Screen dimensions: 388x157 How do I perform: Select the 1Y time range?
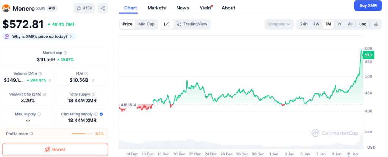pyautogui.click(x=339, y=24)
